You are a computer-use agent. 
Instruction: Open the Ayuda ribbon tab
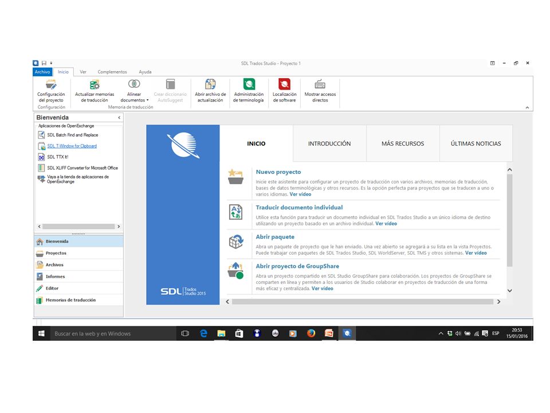[145, 72]
